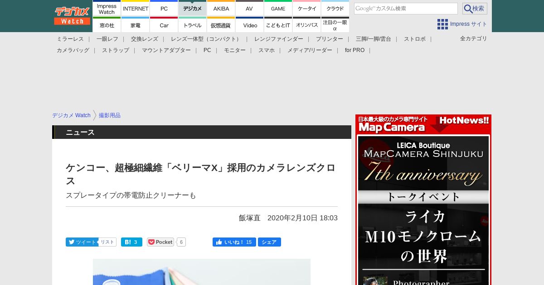Share article with the Twitter ツイート button

(81, 242)
